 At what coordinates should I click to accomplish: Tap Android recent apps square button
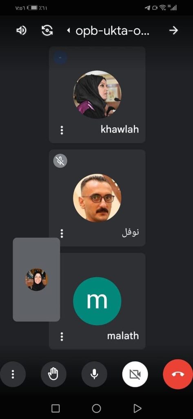point(55,408)
